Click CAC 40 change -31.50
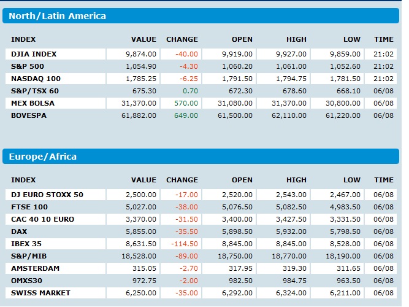The height and width of the screenshot is (307, 409). click(x=186, y=219)
